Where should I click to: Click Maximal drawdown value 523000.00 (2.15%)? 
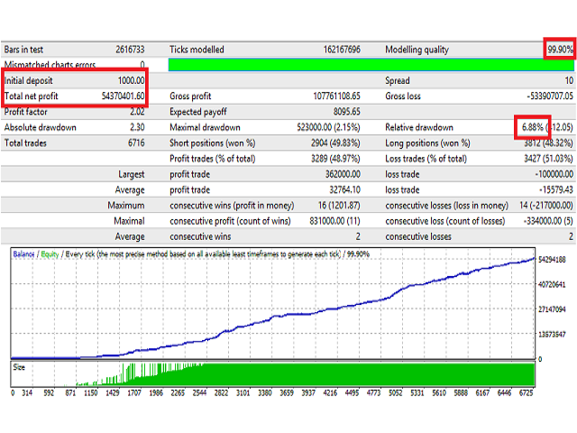pyautogui.click(x=328, y=127)
